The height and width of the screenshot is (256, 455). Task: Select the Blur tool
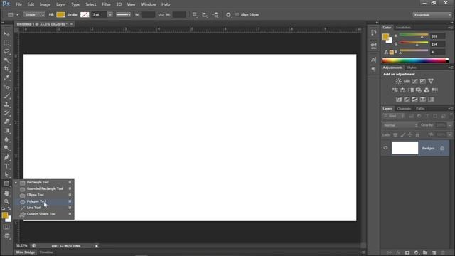pyautogui.click(x=6, y=139)
